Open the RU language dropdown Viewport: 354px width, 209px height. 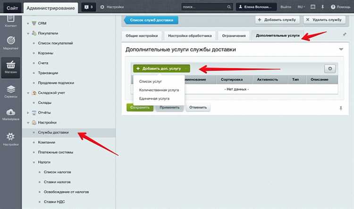[x=301, y=7]
